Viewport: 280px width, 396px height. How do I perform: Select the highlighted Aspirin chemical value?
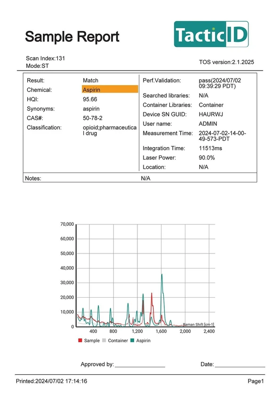pyautogui.click(x=110, y=89)
